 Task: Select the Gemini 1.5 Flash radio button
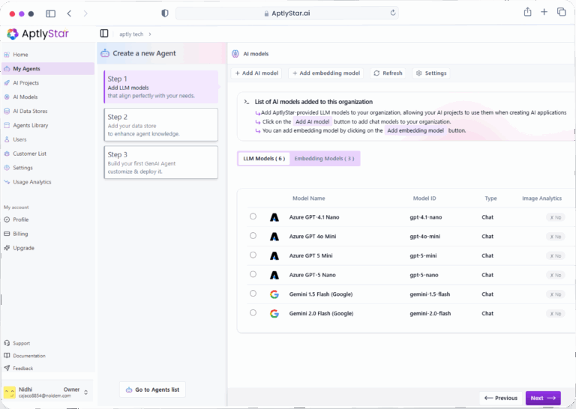click(253, 294)
